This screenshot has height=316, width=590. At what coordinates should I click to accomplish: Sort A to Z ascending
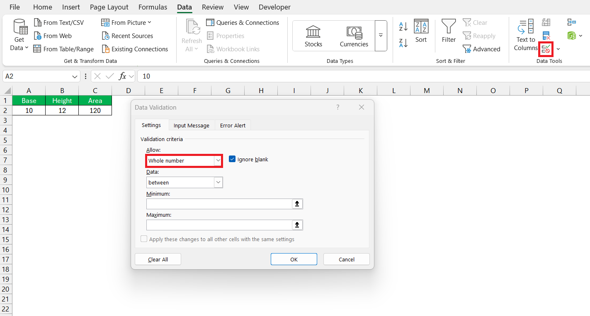403,27
